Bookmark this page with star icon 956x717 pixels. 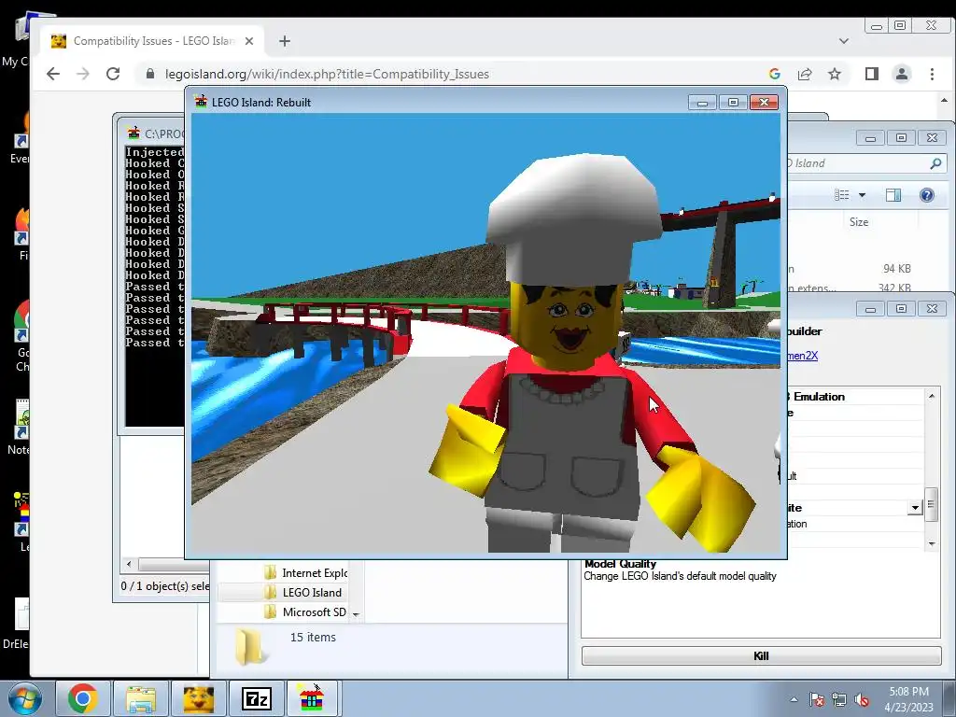[x=834, y=74]
